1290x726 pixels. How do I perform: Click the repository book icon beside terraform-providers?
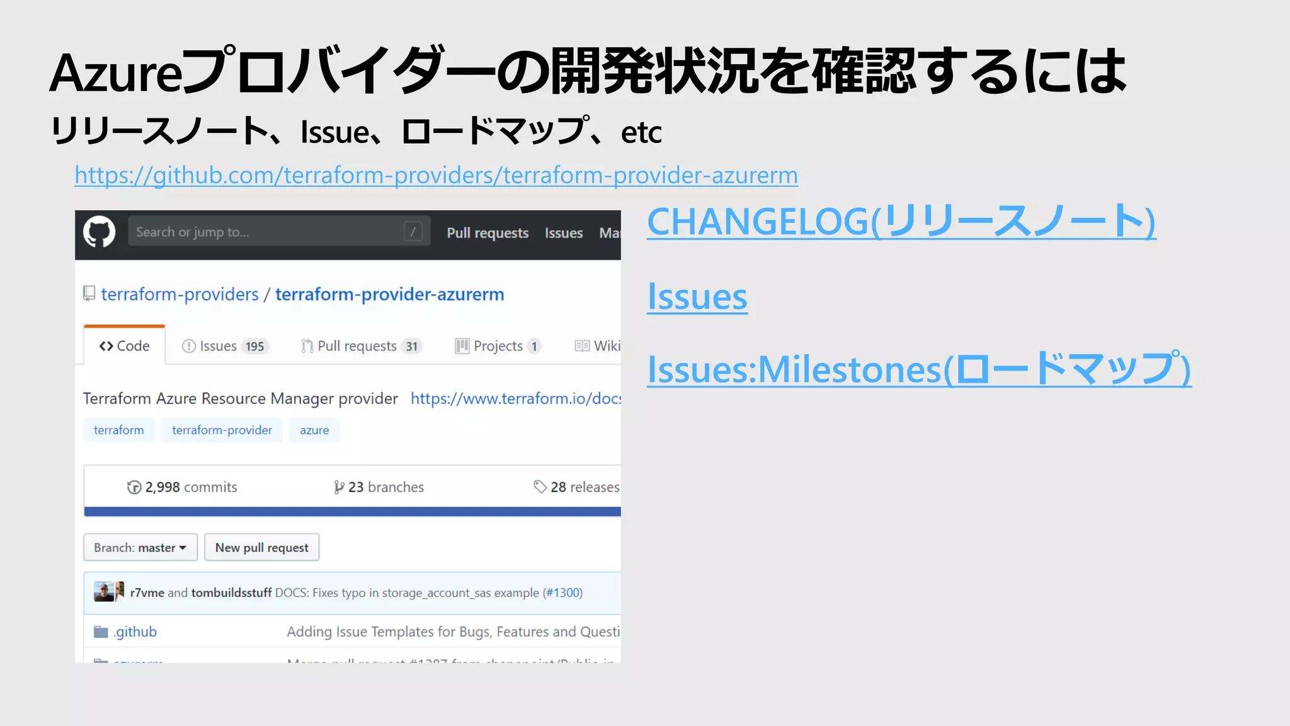point(89,294)
